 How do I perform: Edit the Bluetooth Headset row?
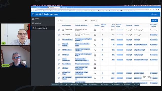tap(59, 45)
